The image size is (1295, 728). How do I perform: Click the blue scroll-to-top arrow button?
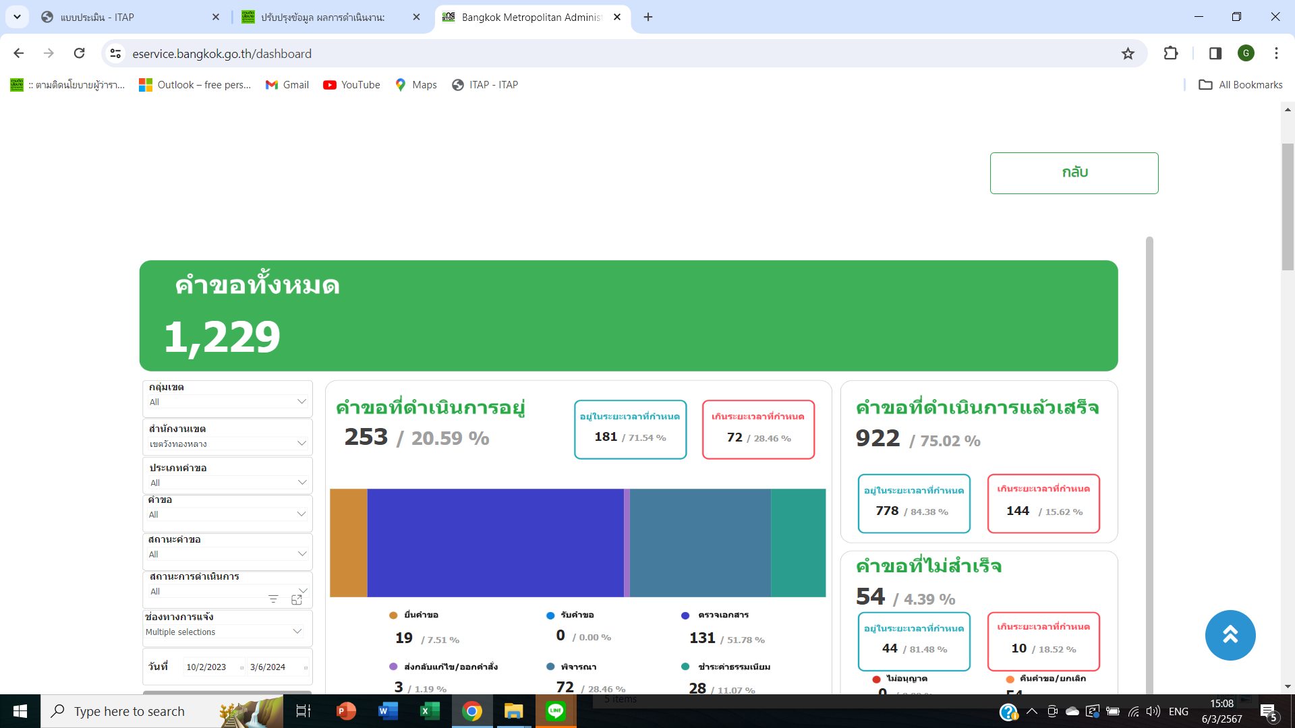pos(1230,635)
